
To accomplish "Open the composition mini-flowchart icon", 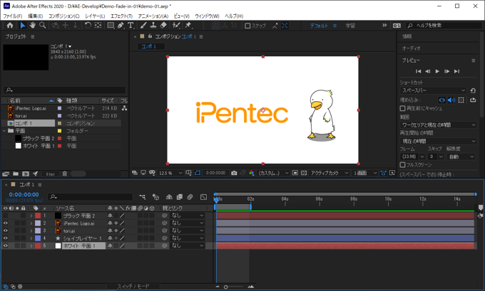I will pos(142,197).
